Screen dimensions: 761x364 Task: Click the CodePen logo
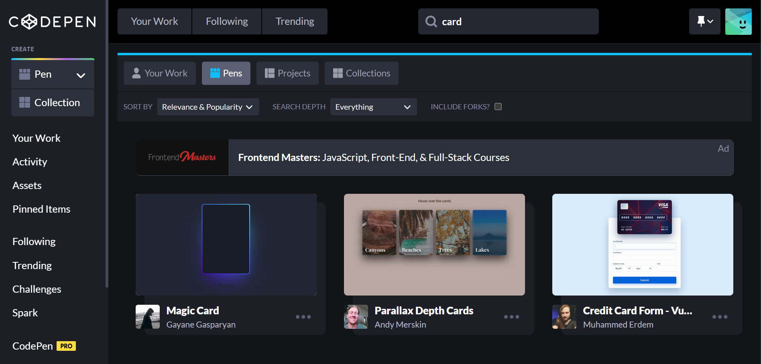(52, 22)
